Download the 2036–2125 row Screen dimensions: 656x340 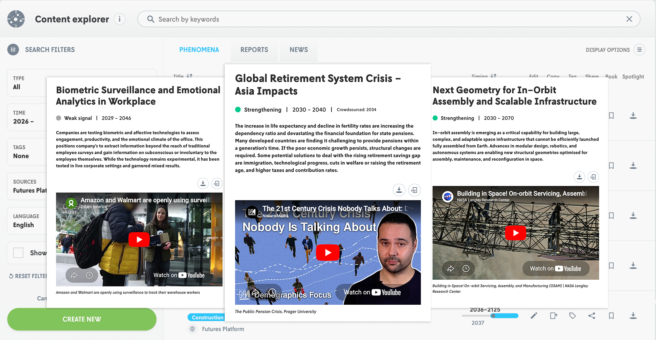click(x=633, y=316)
